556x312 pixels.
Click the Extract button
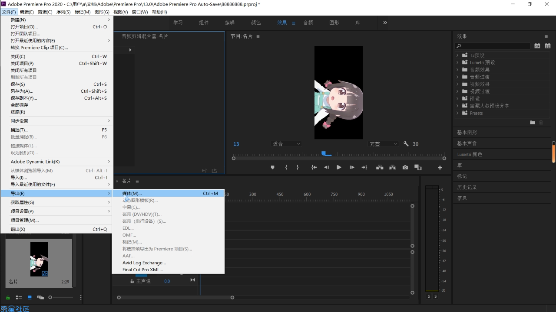[x=392, y=167]
